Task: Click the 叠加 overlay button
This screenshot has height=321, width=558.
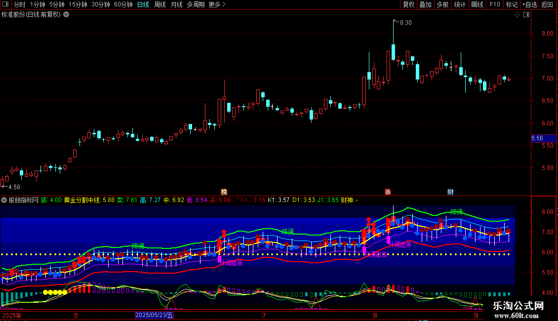Action: click(x=426, y=4)
